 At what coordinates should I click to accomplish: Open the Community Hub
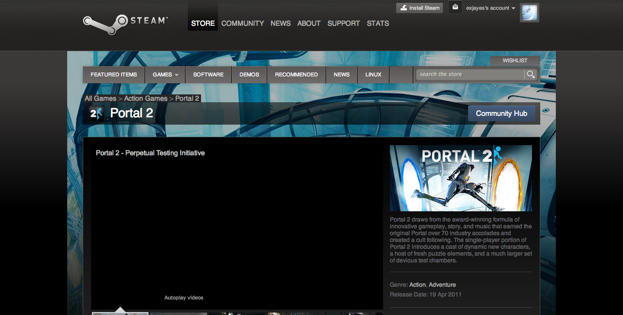point(501,113)
